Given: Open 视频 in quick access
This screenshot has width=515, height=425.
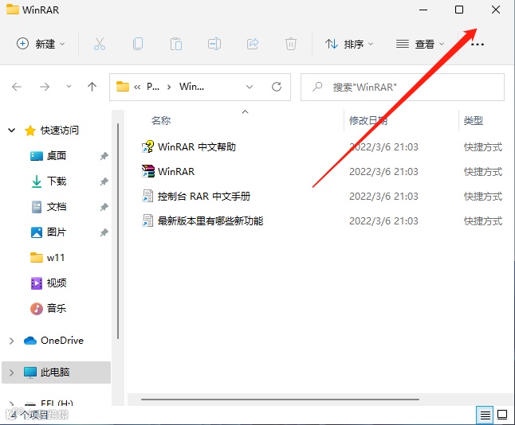Looking at the screenshot, I should [56, 283].
